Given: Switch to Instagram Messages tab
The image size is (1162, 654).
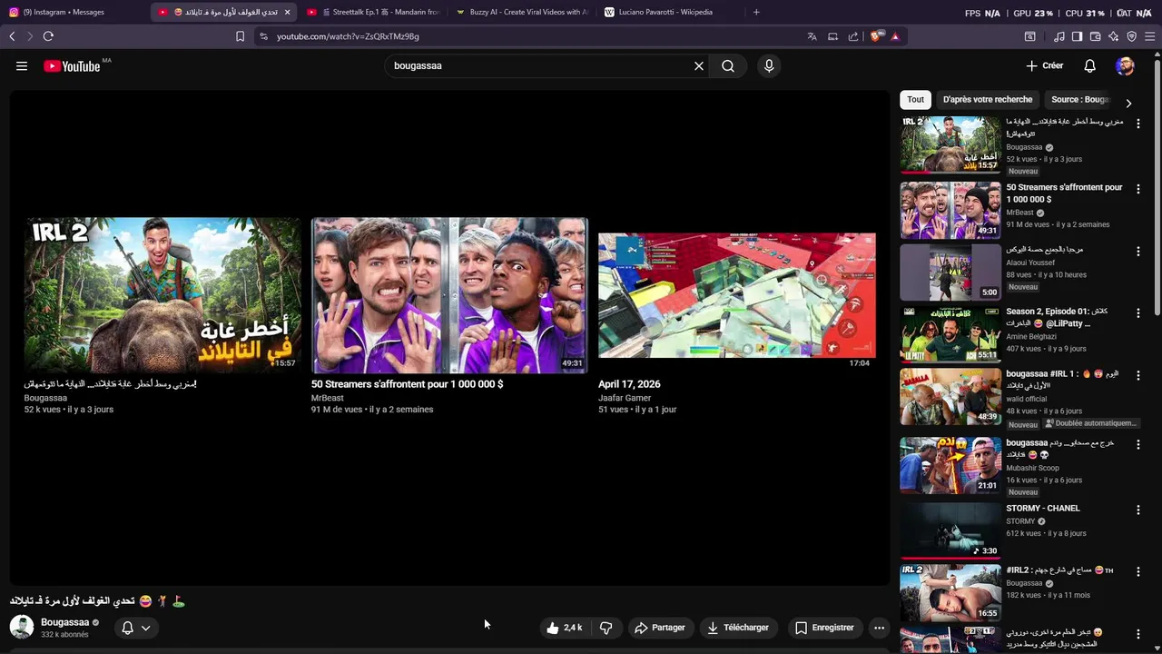Looking at the screenshot, I should coord(74,12).
